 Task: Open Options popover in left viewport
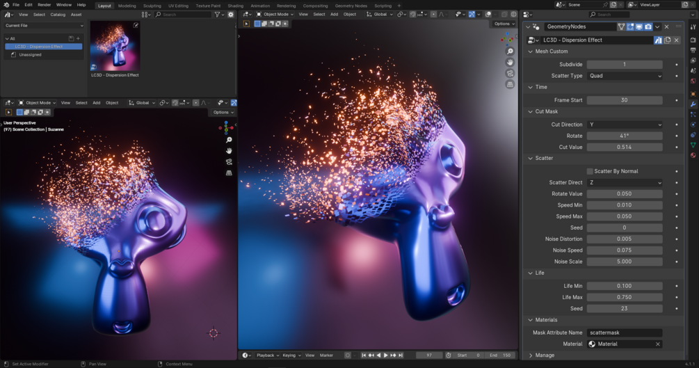pyautogui.click(x=223, y=113)
